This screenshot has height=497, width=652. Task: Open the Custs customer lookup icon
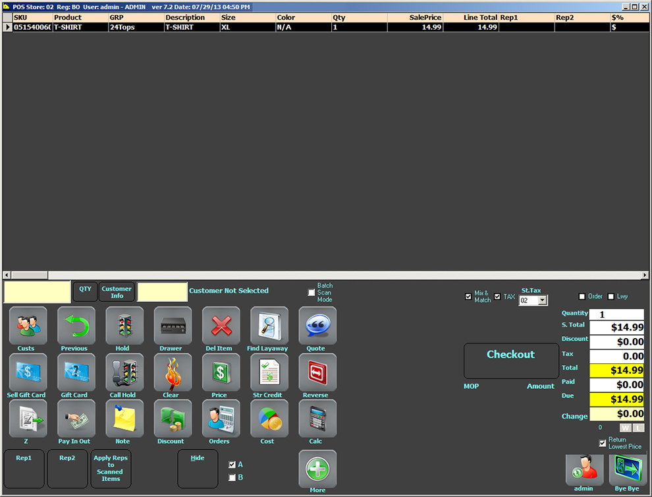point(28,326)
